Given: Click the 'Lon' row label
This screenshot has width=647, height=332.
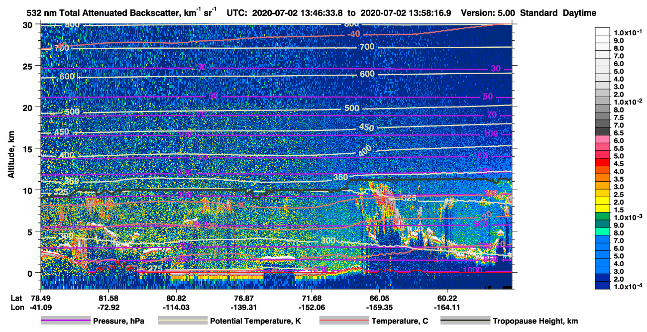Looking at the screenshot, I should (16, 307).
